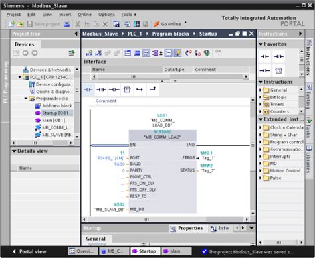
Task: Click the "MB_SLAVE_DB" operand
Action: coord(110,210)
